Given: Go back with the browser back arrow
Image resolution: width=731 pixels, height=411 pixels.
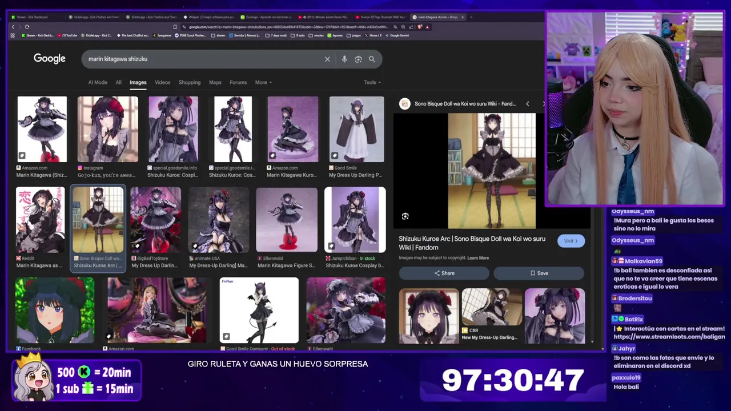Looking at the screenshot, I should click(13, 27).
